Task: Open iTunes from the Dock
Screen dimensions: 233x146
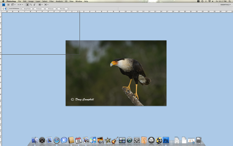Action: point(93,140)
